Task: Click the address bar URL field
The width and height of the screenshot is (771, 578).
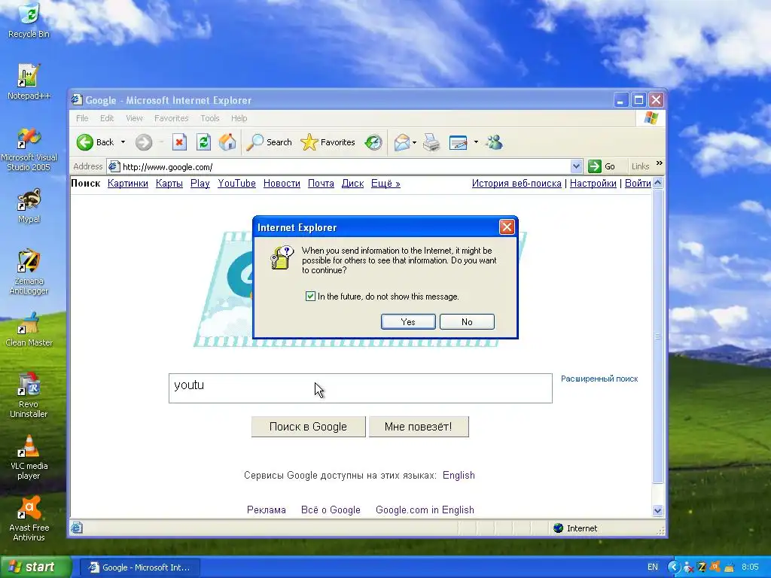Action: (x=340, y=166)
